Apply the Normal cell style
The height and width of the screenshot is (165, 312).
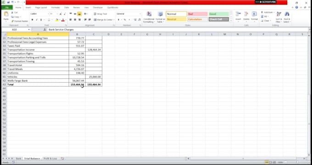click(x=176, y=14)
